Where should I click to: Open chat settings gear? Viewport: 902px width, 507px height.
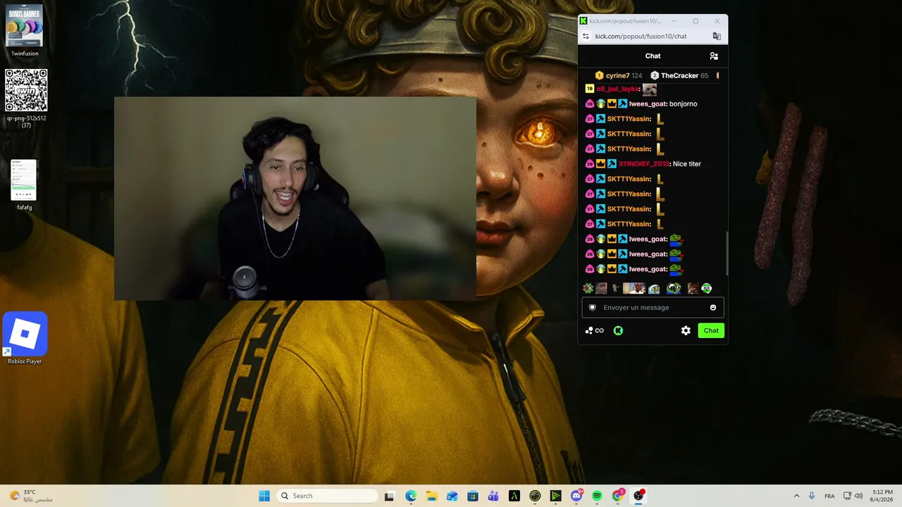[686, 330]
